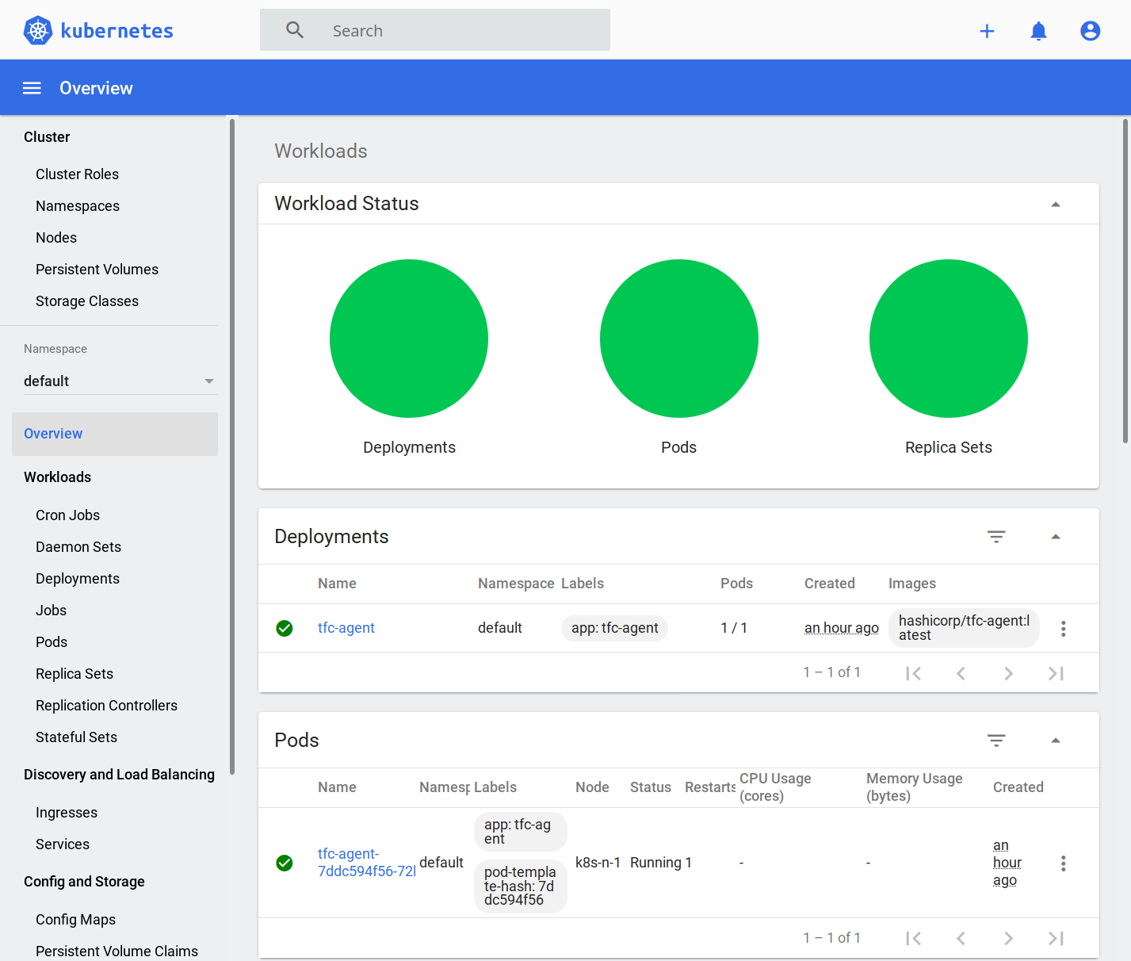The height and width of the screenshot is (961, 1131).
Task: Open Persistent Volume Claims in sidebar
Action: (x=117, y=951)
